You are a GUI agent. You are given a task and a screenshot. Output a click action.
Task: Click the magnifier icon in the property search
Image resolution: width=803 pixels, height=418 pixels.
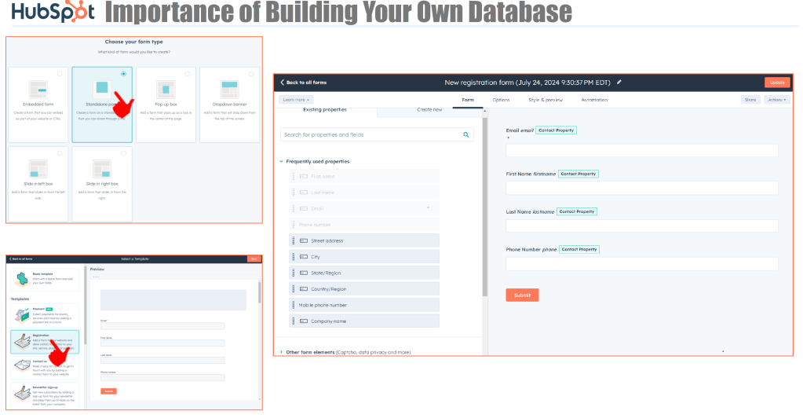[465, 135]
